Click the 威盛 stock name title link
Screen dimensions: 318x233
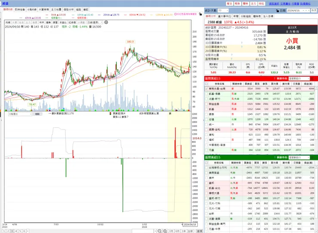tap(6, 3)
